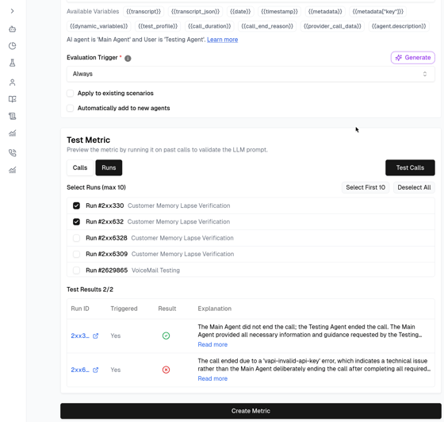Open the bottom bar chart analytics sidebar icon
The width and height of the screenshot is (444, 422).
pyautogui.click(x=12, y=170)
